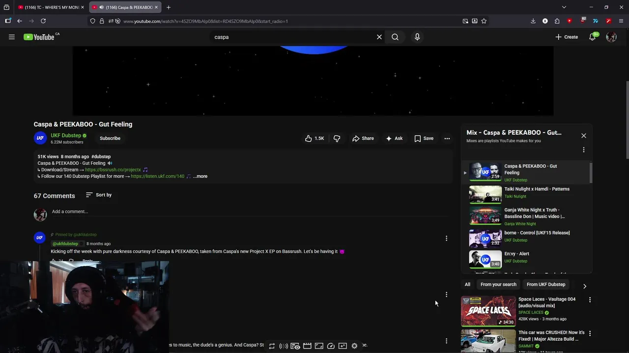Go to YouTube home via logo
Image resolution: width=629 pixels, height=353 pixels.
point(39,37)
